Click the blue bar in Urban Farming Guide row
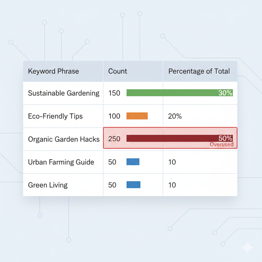 [133, 162]
